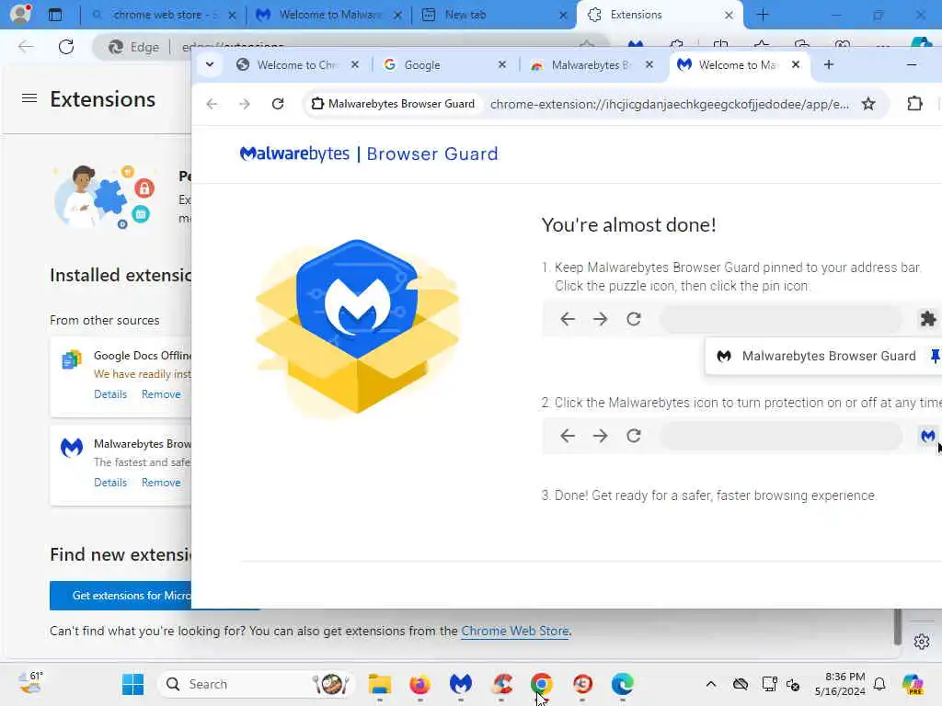Open the Windows Start menu
This screenshot has height=706, width=942.
coord(132,684)
